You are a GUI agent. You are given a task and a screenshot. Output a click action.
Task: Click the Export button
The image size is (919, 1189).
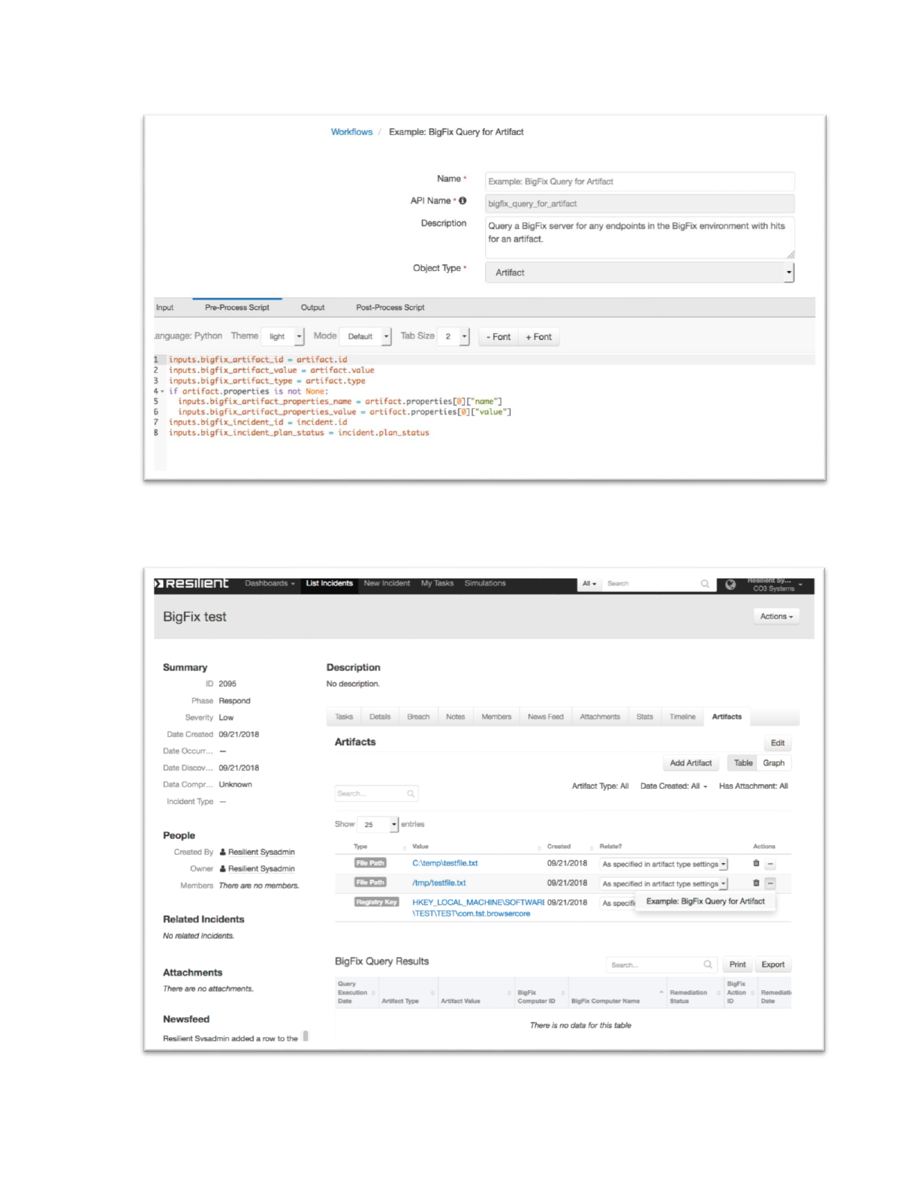[x=773, y=965]
